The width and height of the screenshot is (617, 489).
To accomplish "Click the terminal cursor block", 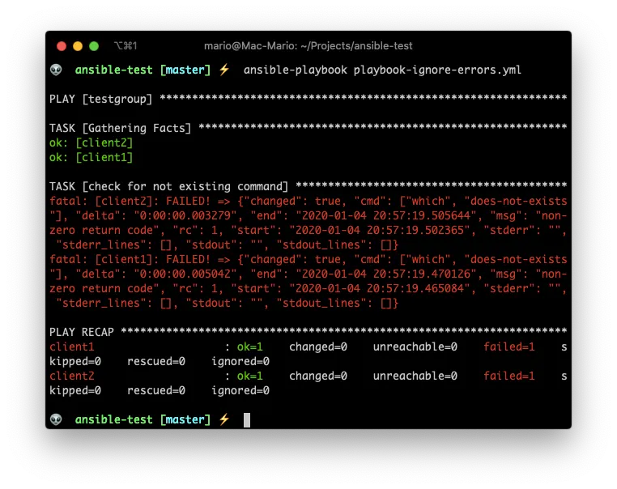I will point(247,419).
